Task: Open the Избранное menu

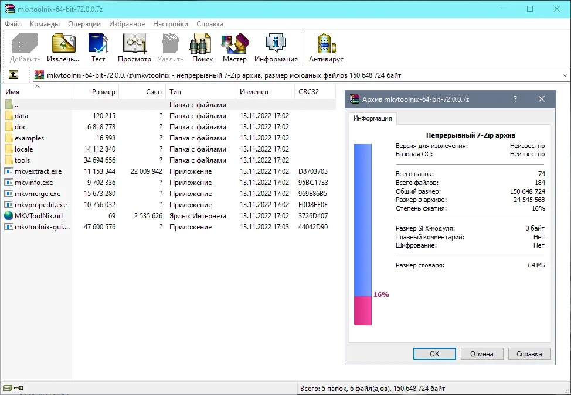Action: 127,24
